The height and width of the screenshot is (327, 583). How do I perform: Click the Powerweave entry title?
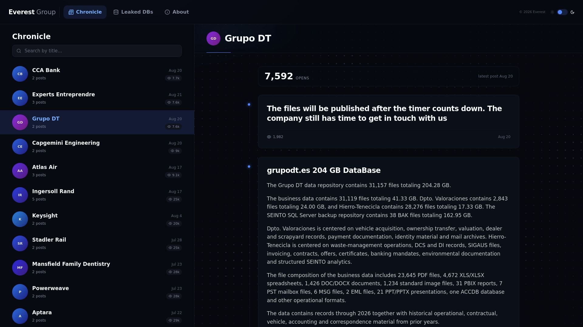50,288
